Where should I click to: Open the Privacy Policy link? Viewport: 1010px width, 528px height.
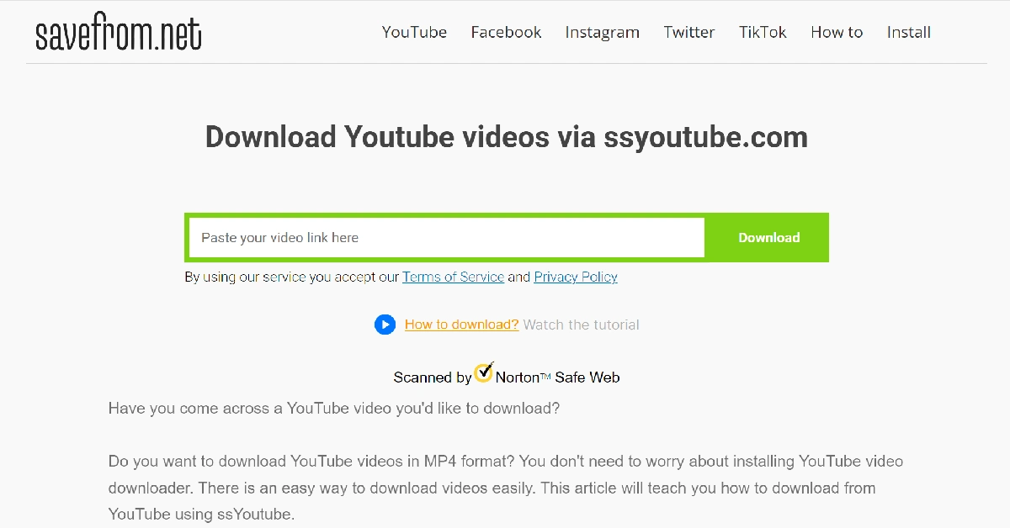tap(576, 277)
